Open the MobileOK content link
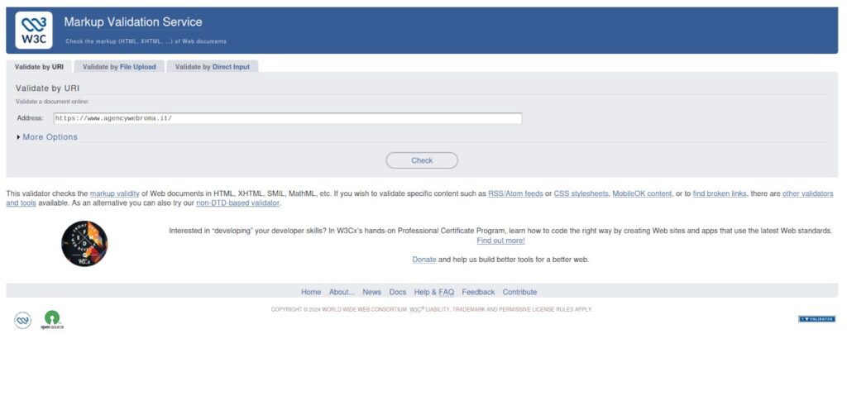This screenshot has height=415, width=847. point(642,193)
